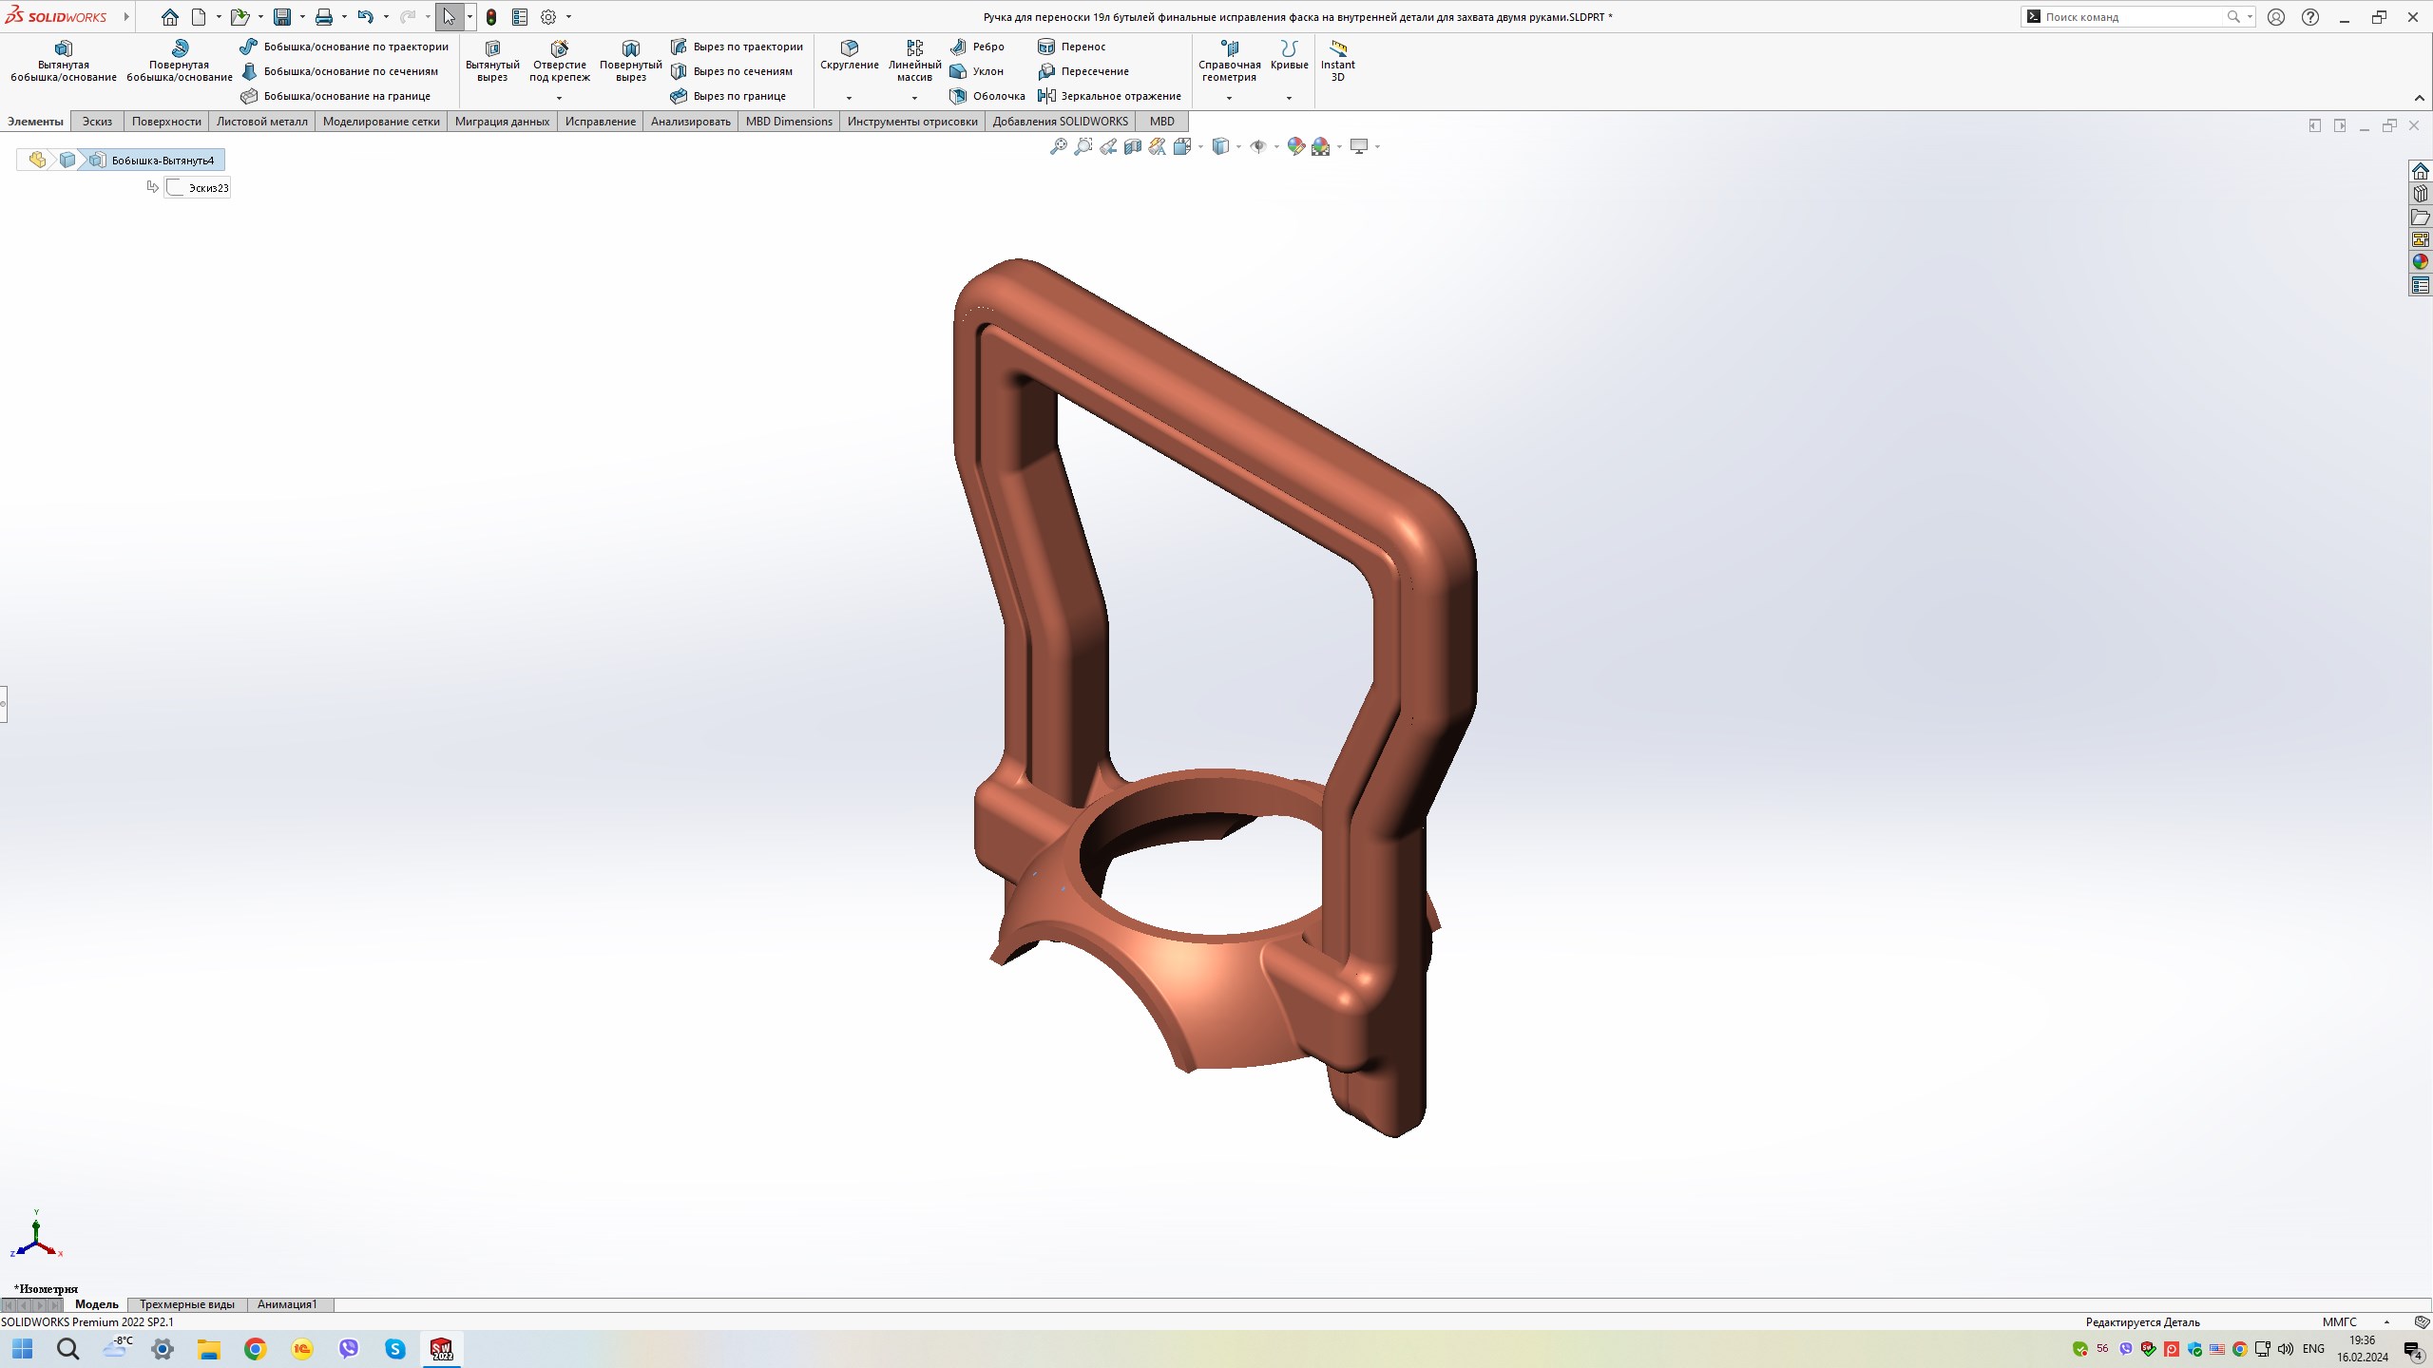This screenshot has height=1368, width=2433.
Task: Expand the Fillet (Скругление) dropdown arrow
Action: coord(849,98)
